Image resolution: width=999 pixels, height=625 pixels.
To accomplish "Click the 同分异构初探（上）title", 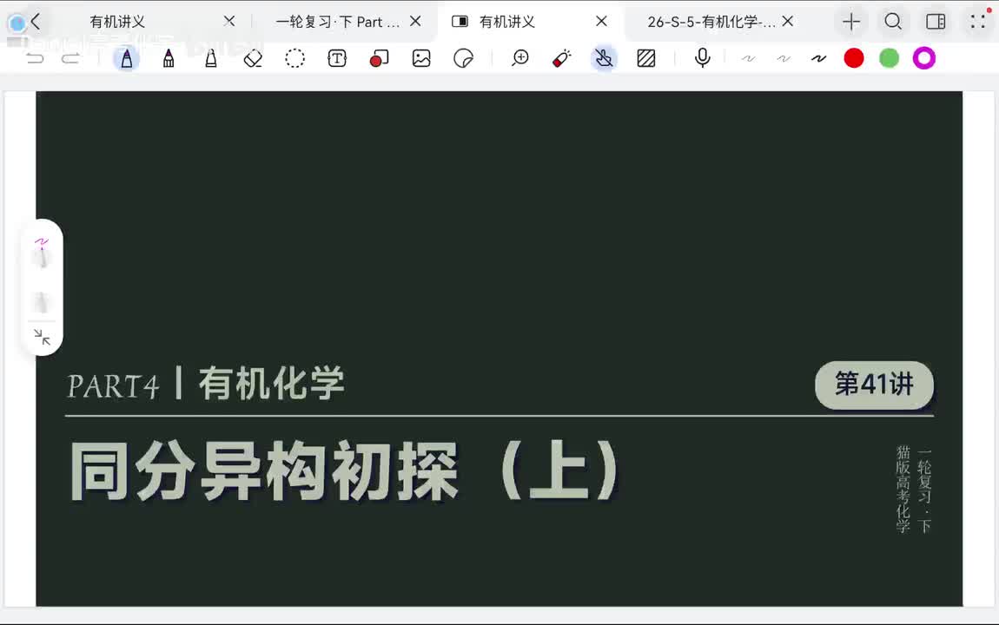I will coord(345,471).
